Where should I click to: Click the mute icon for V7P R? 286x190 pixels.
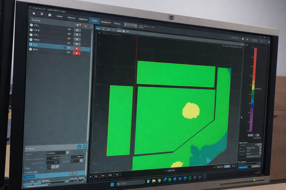click(77, 30)
